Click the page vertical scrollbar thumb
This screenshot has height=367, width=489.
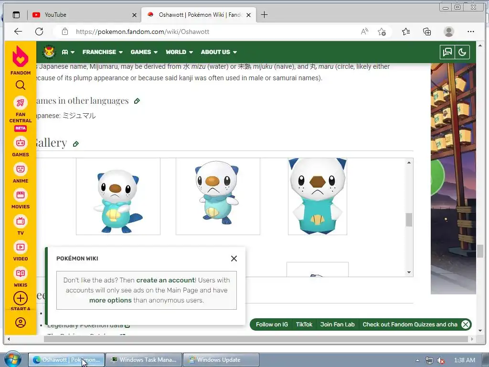(x=480, y=251)
